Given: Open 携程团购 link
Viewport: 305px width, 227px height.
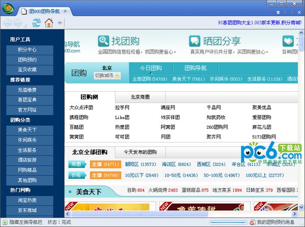Looking at the screenshot, I should click(x=79, y=118).
